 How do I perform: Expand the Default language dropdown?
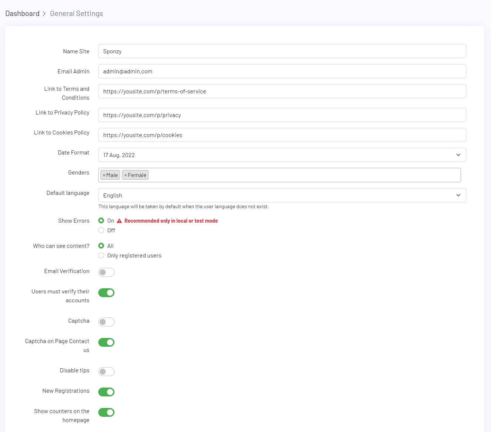282,195
